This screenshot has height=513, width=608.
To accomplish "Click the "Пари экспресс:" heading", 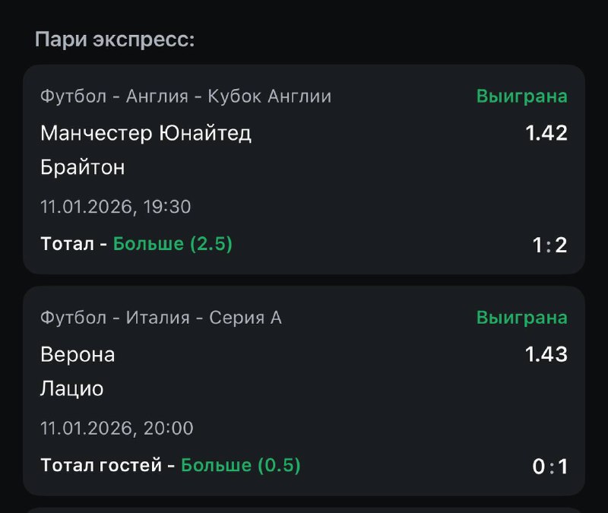I will click(x=115, y=40).
